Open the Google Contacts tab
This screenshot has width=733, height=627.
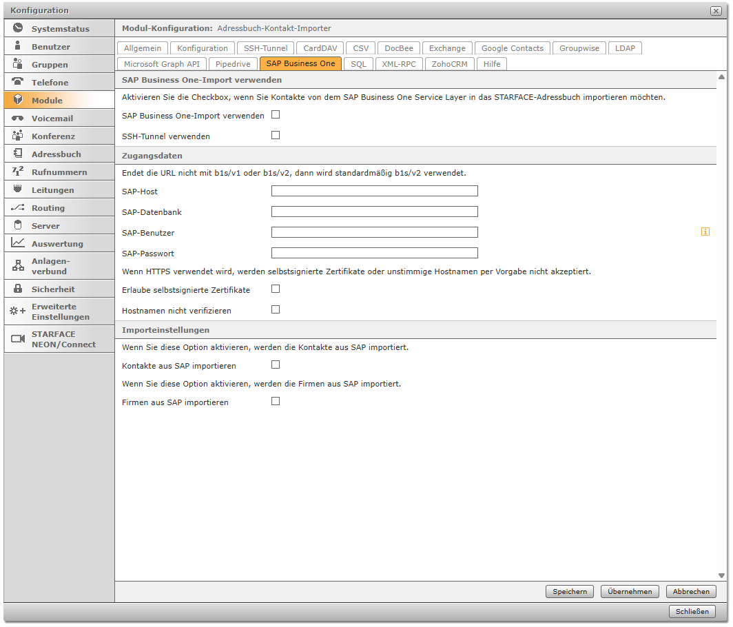(513, 48)
